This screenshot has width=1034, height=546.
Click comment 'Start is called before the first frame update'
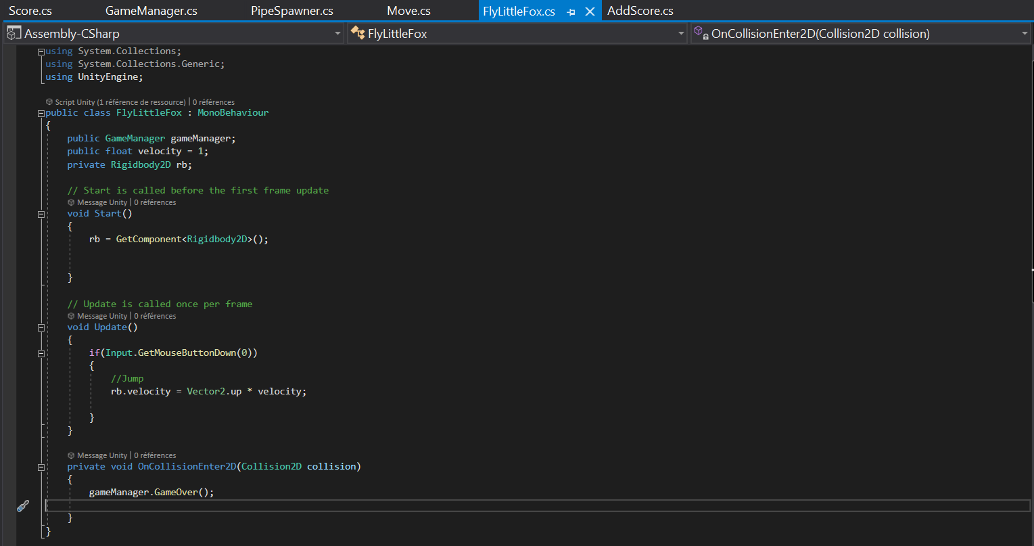point(198,190)
